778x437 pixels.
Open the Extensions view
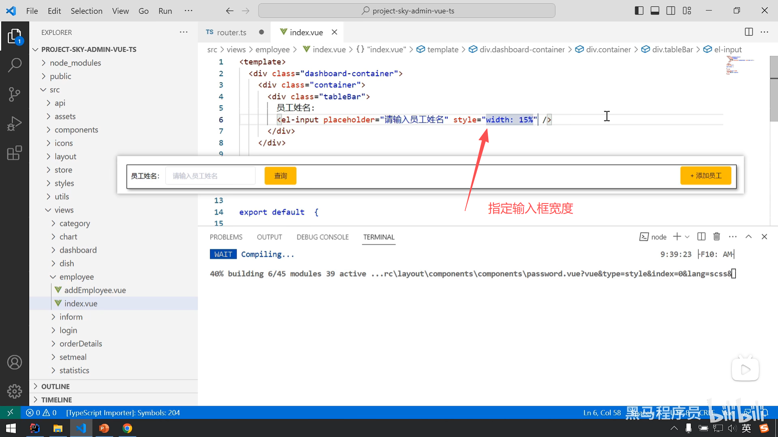pyautogui.click(x=15, y=153)
